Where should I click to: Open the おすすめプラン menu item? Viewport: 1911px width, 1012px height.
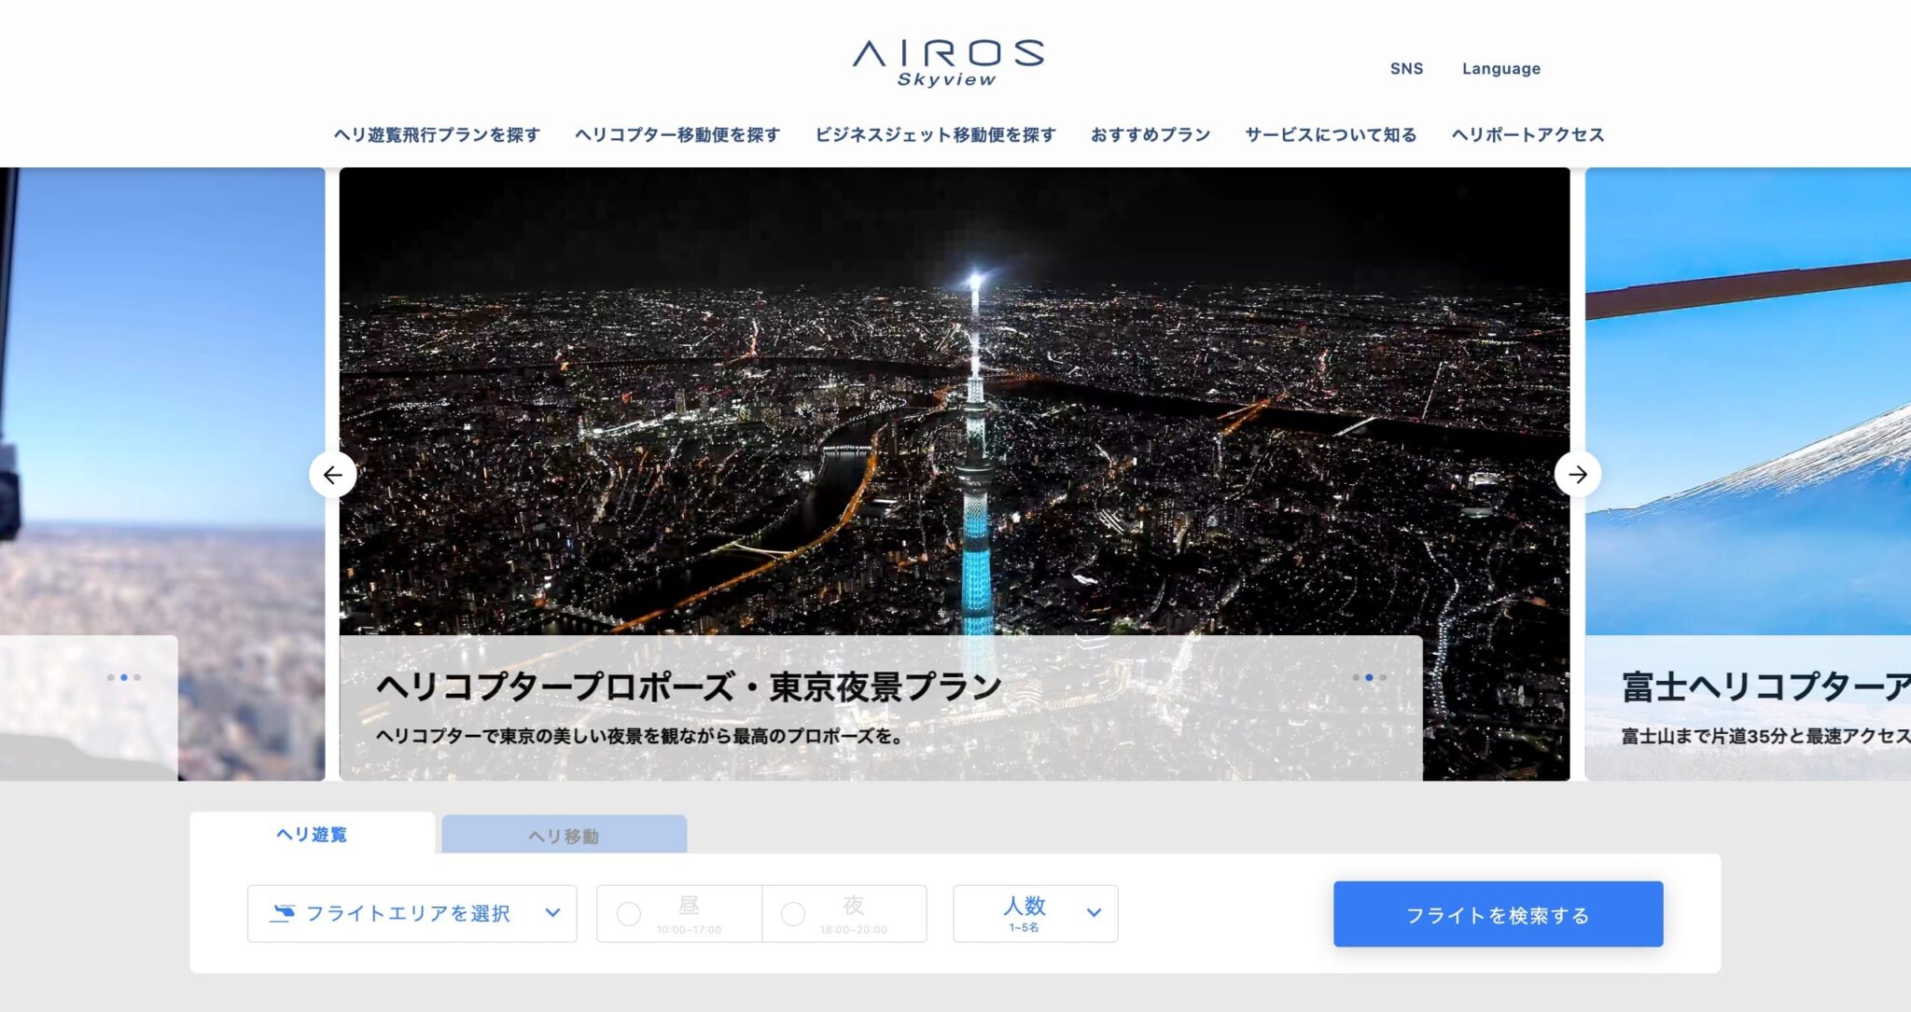click(x=1151, y=134)
